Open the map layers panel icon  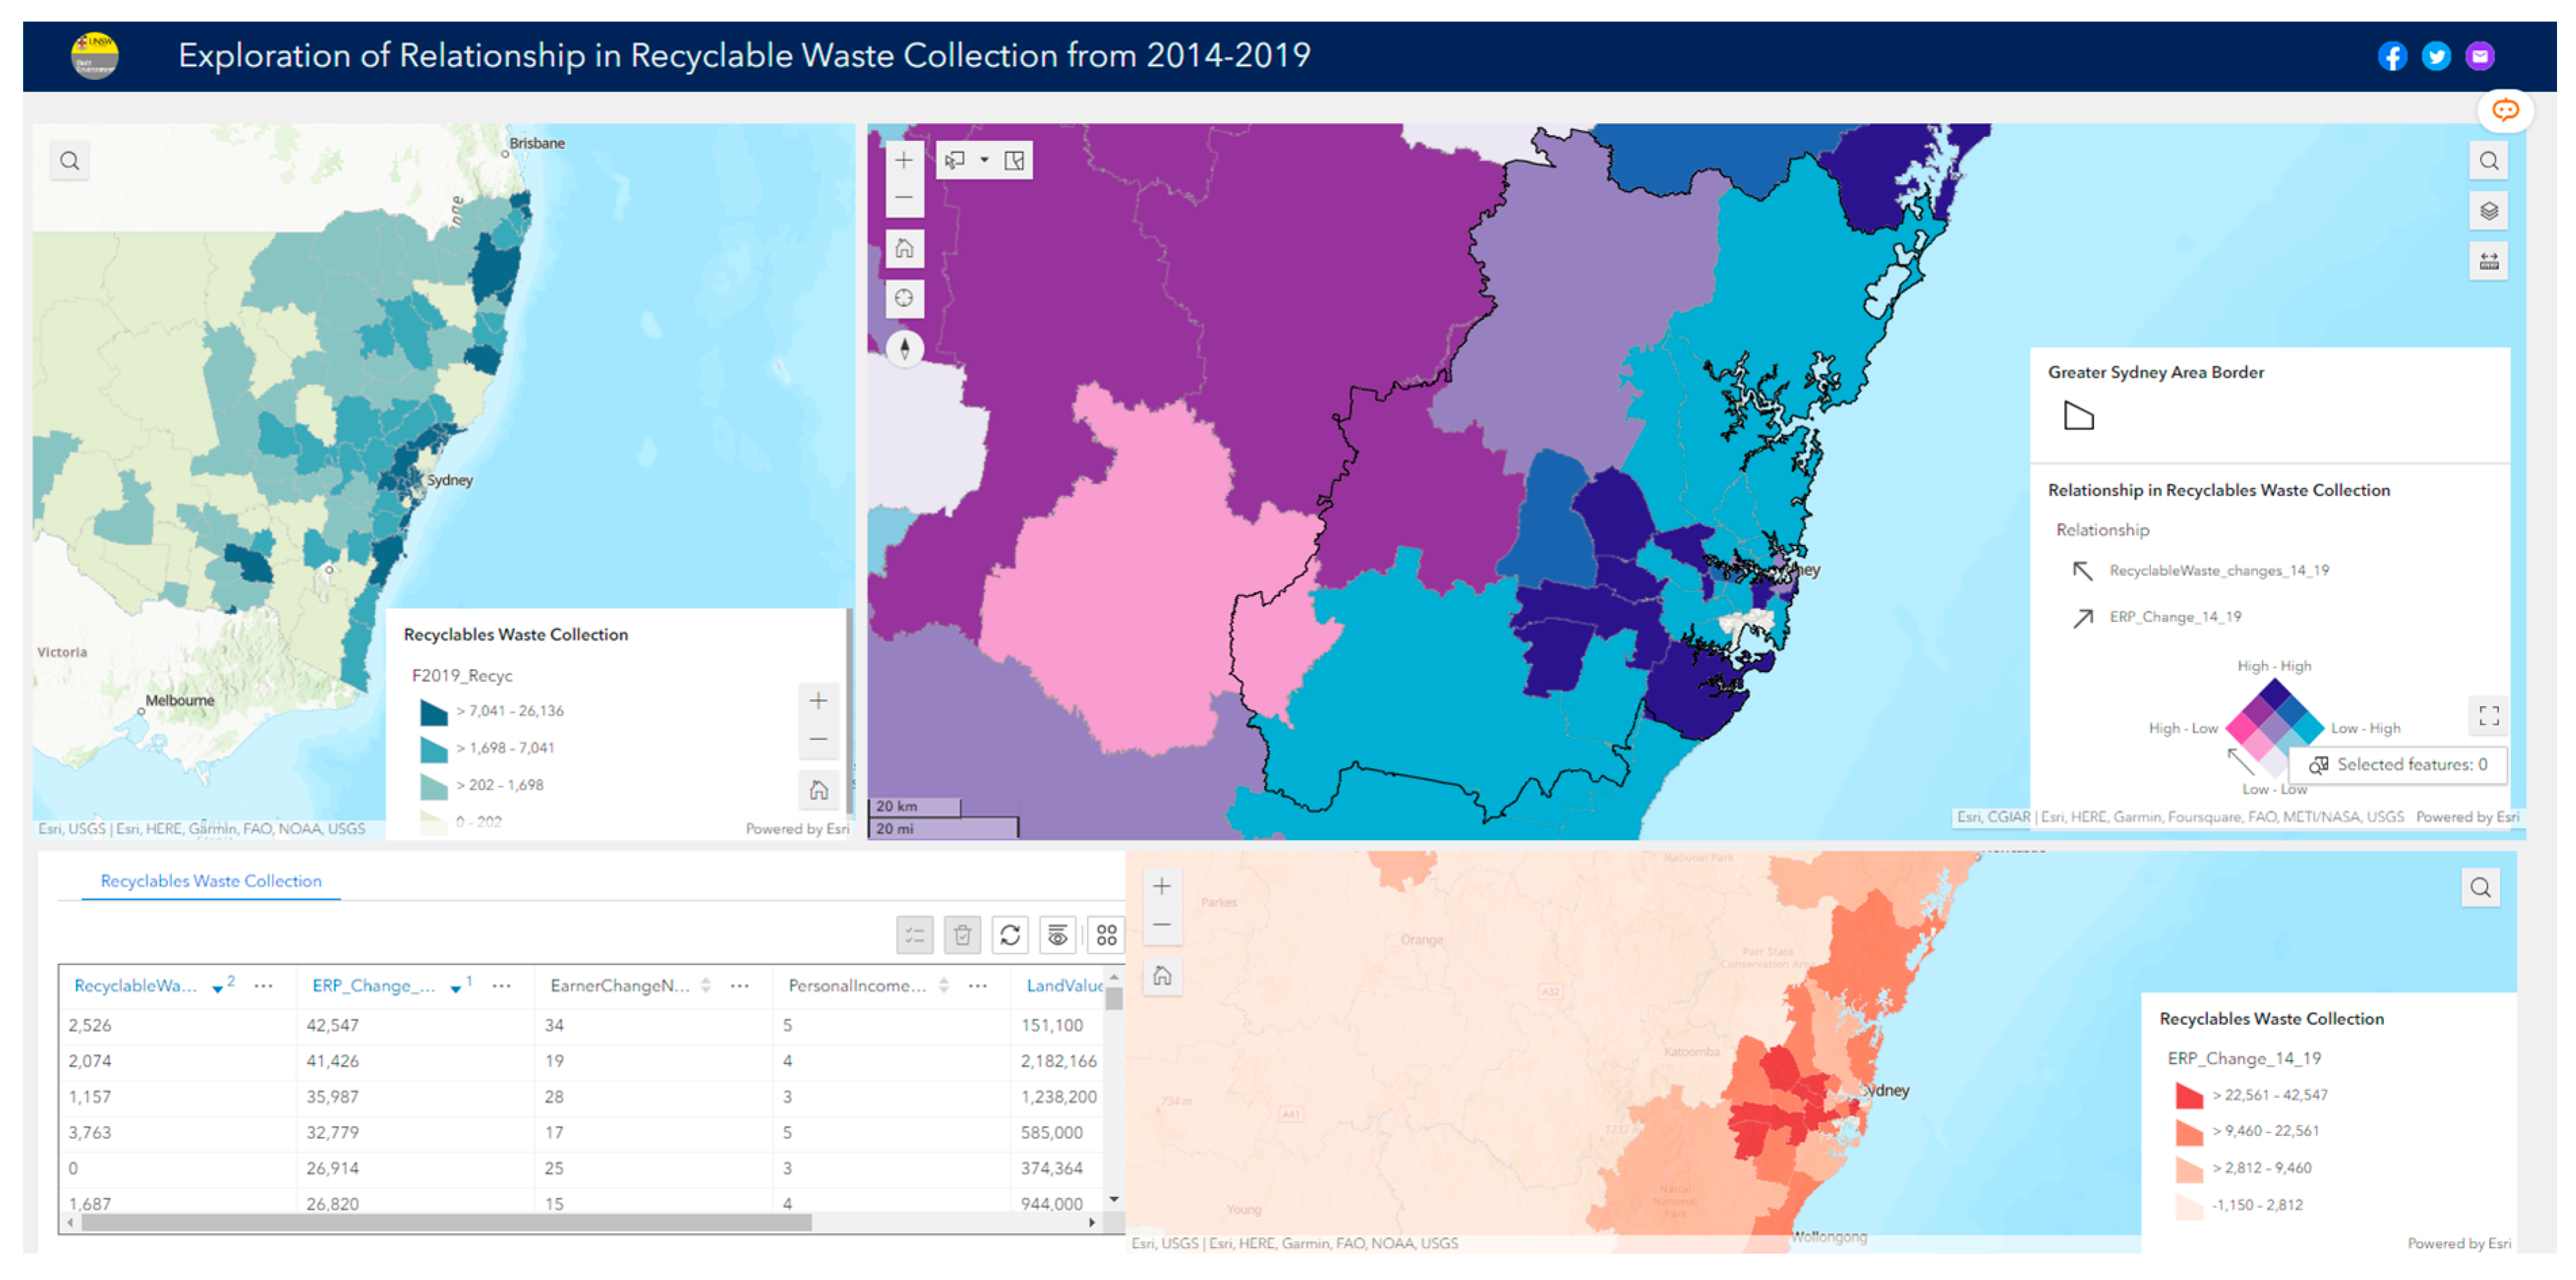tap(2489, 211)
